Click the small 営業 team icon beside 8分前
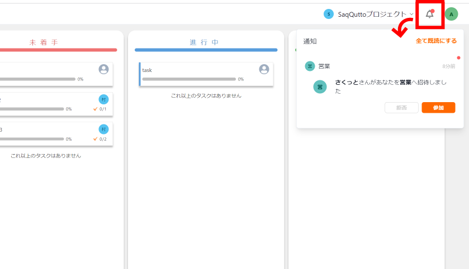The width and height of the screenshot is (469, 269). click(310, 66)
